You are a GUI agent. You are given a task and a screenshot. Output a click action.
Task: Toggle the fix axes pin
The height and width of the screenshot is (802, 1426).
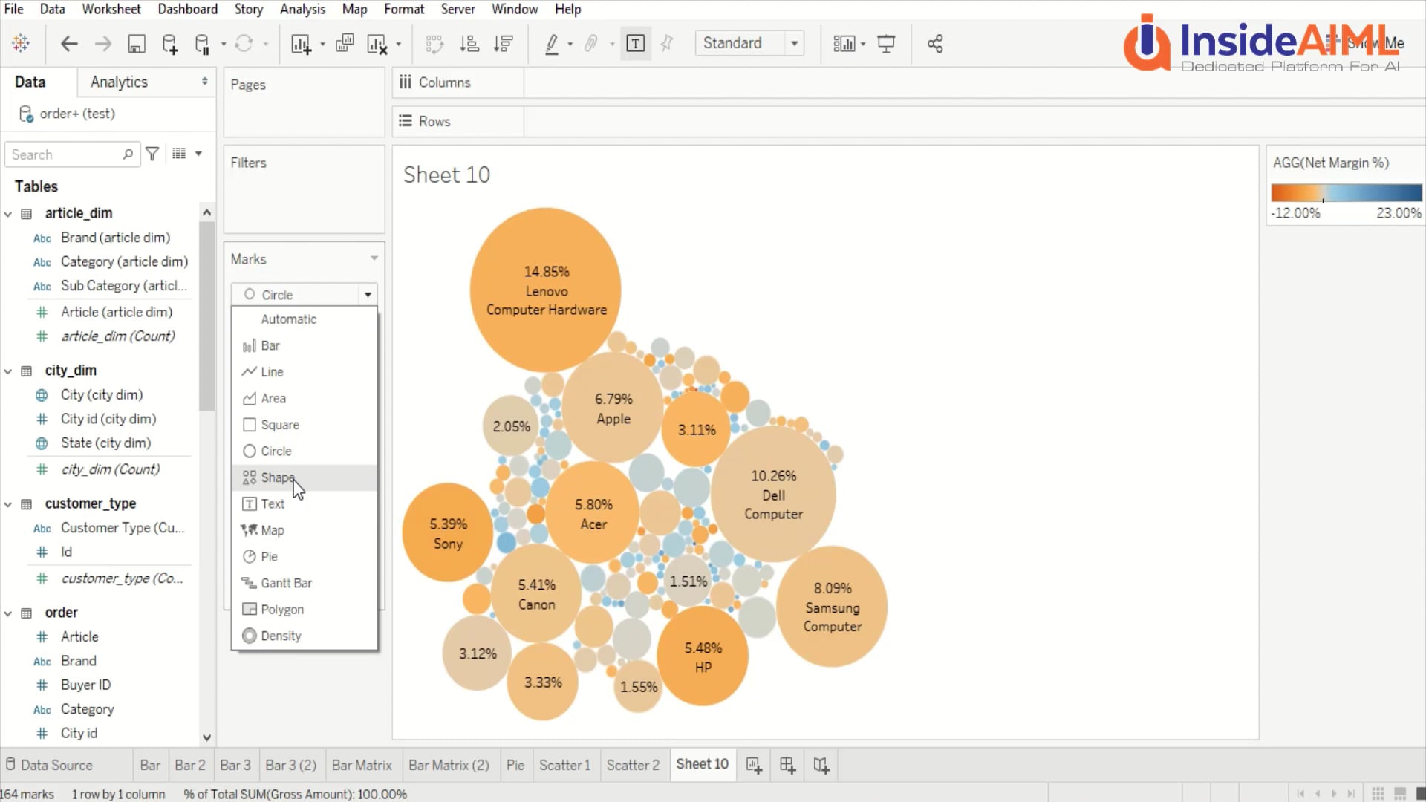tap(667, 43)
